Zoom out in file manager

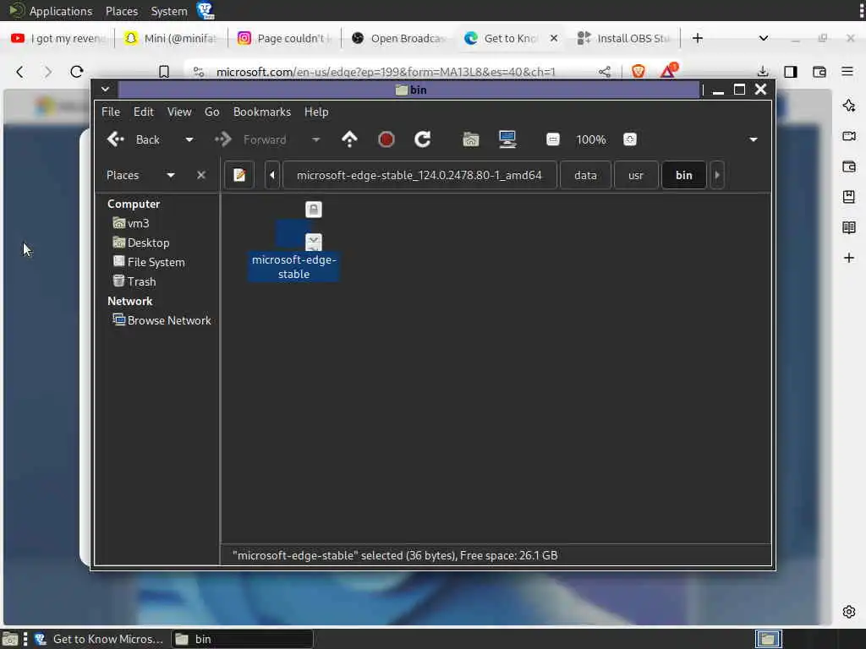pos(553,139)
